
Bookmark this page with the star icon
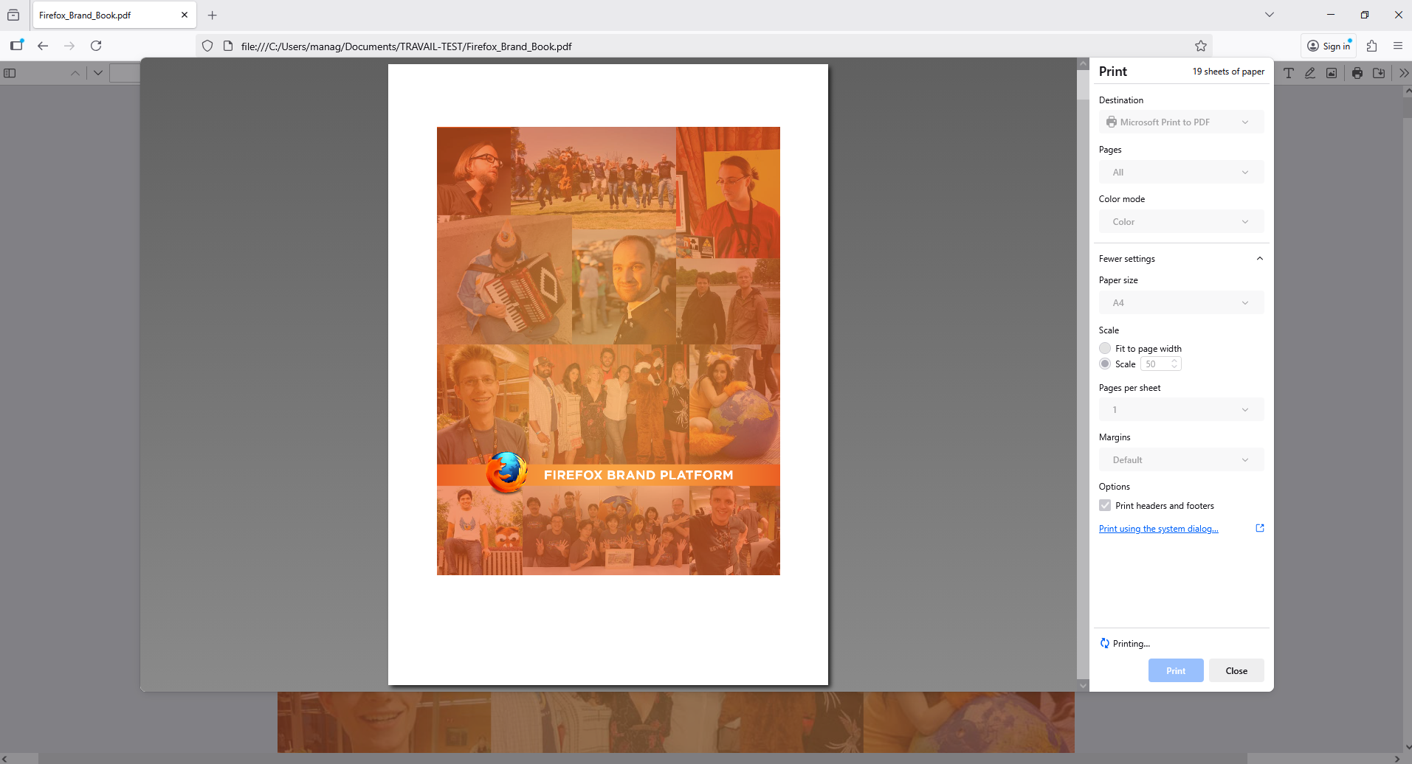click(x=1201, y=46)
